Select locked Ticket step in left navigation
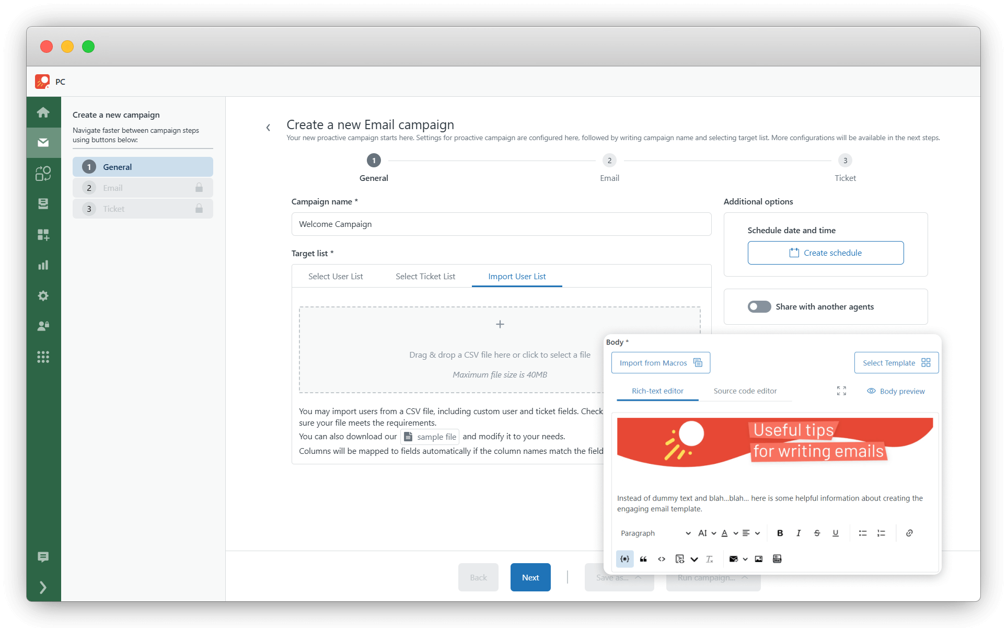Viewport: 1007px width, 628px height. (143, 209)
